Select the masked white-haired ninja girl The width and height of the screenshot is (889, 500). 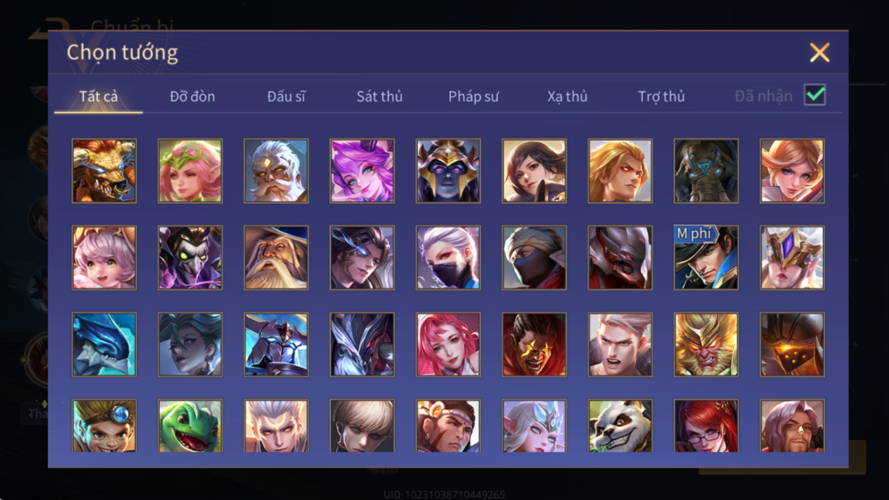[448, 257]
